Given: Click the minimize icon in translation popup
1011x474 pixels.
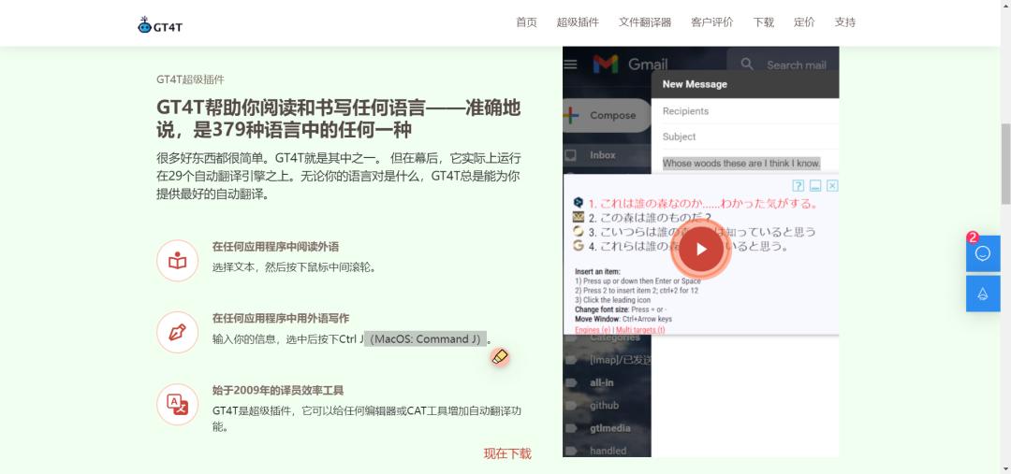Looking at the screenshot, I should (815, 186).
